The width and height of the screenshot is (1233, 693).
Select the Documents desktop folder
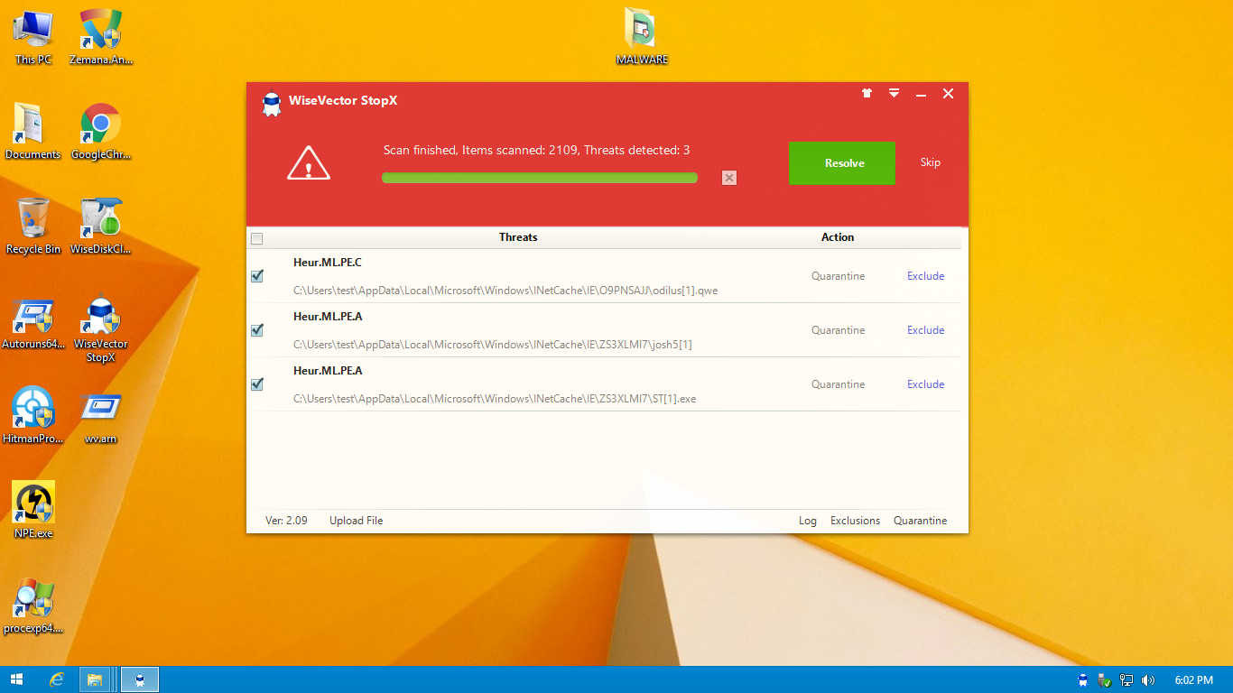tap(33, 132)
